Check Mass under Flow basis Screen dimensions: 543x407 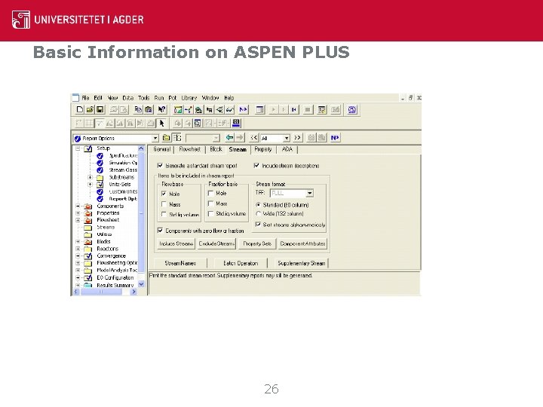coord(164,204)
